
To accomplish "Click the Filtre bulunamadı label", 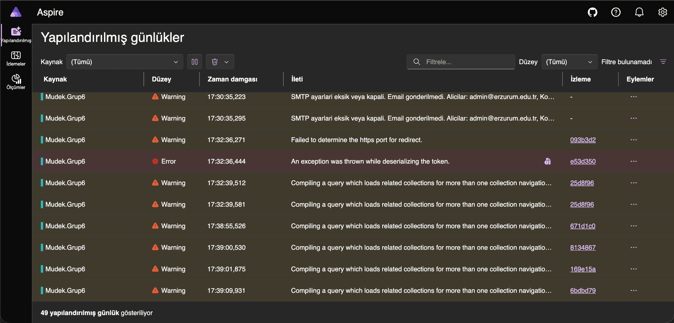I will click(626, 62).
